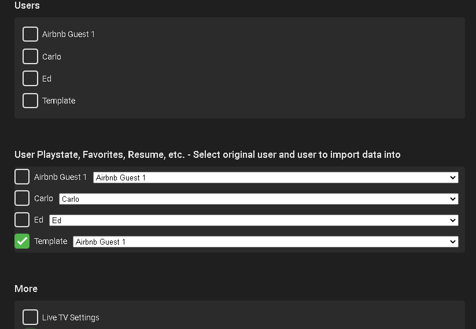Select the Template checkbox in Users section
Screen dimensions: 476x329
pos(30,100)
